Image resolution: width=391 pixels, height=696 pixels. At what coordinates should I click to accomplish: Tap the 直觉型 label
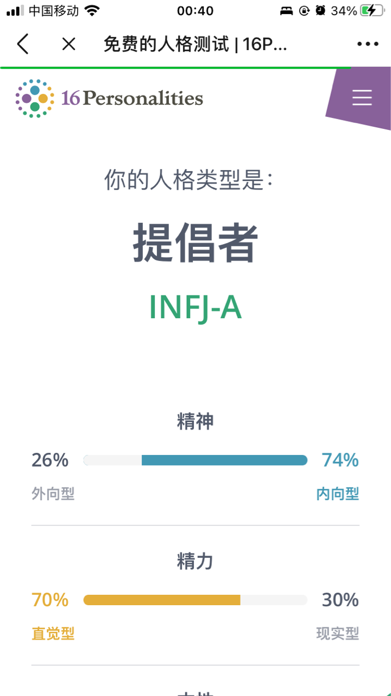coord(53,633)
